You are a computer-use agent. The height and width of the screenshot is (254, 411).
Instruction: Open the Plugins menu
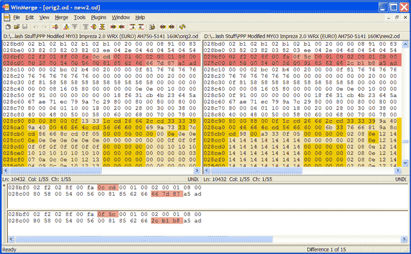pos(99,17)
